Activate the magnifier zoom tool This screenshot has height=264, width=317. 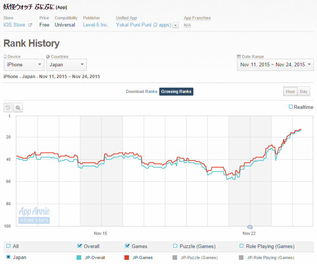[18, 108]
